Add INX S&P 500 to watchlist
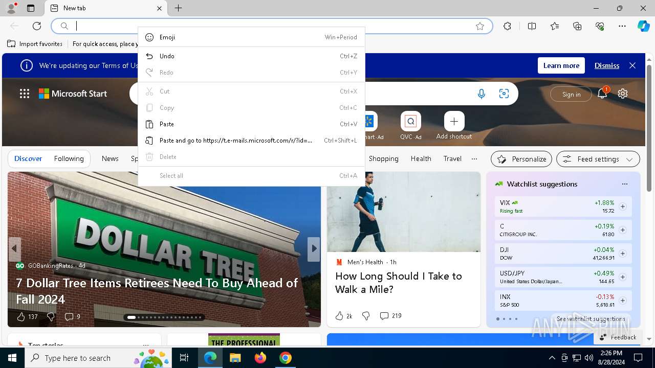 pos(623,301)
